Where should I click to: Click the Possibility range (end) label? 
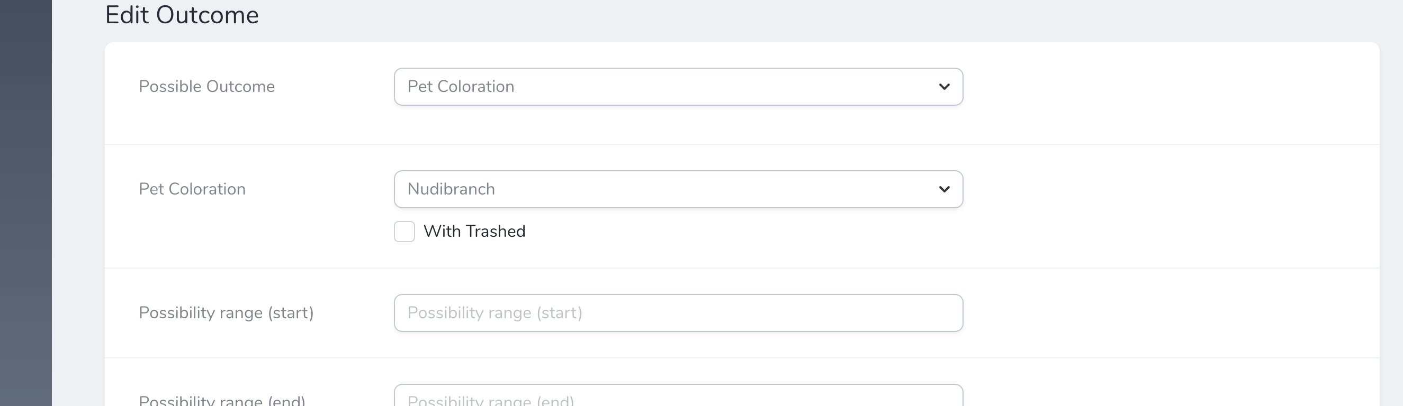(220, 401)
